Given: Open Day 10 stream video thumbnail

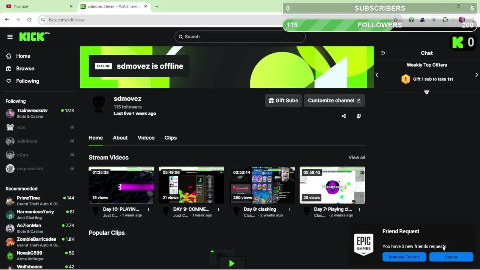Looking at the screenshot, I should (x=121, y=185).
